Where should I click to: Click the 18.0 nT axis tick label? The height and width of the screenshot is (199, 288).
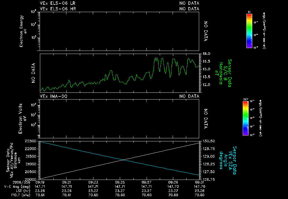206,54
